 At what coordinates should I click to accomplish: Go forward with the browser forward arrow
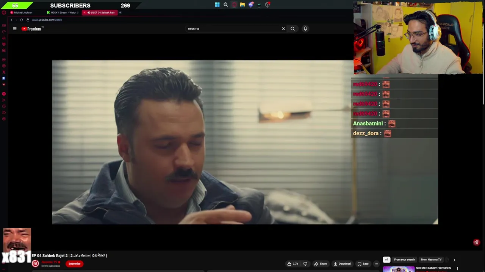(16, 20)
